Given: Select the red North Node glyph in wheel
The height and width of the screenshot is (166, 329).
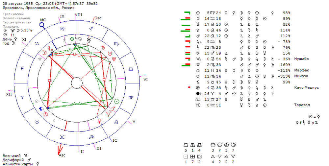Looking at the screenshot, I should (46, 114).
